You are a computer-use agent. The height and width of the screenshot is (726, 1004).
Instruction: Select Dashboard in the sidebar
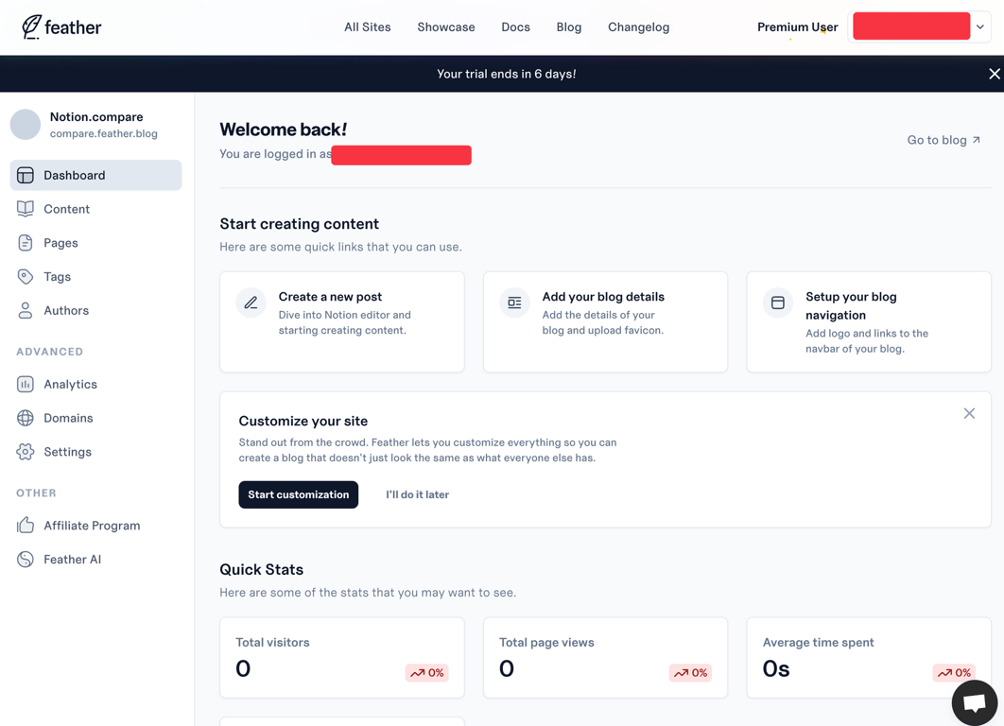(96, 176)
